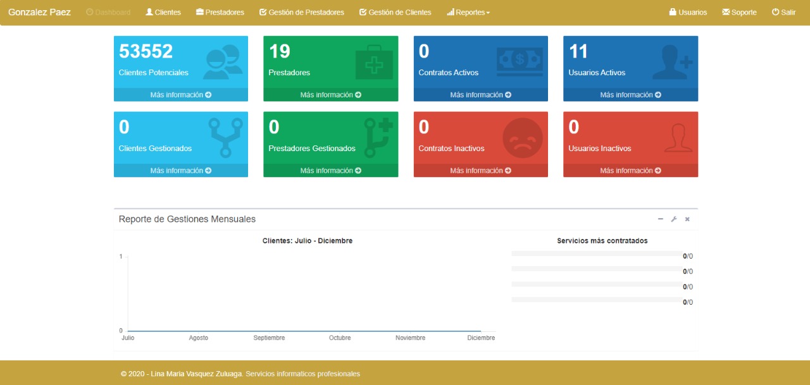Click Más información under Clientes Potenciales
Image resolution: width=810 pixels, height=385 pixels.
tap(180, 95)
